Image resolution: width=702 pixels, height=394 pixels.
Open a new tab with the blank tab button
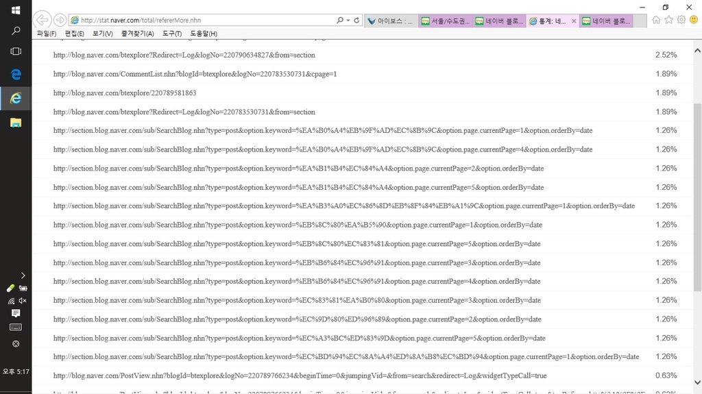[x=640, y=21]
